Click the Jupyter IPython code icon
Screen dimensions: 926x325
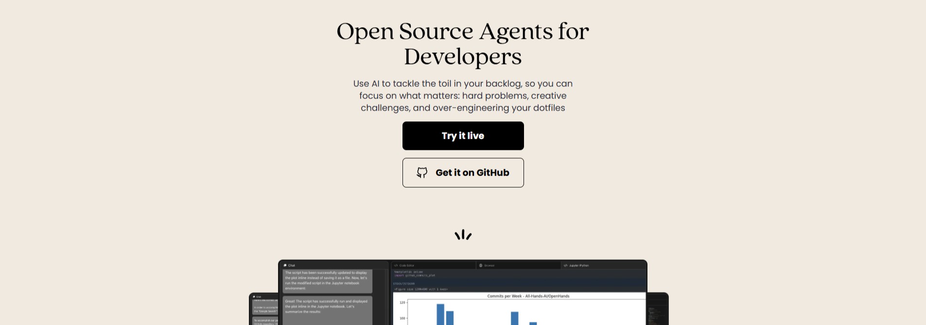coord(565,265)
